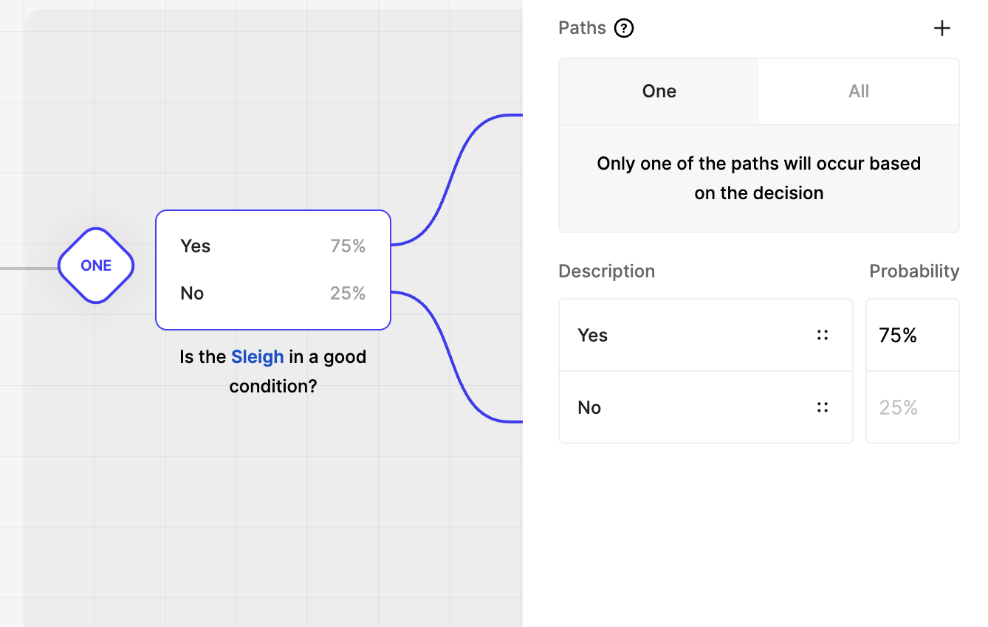Grab the drag handle for the No path
This screenshot has height=627, width=988.
pos(822,407)
